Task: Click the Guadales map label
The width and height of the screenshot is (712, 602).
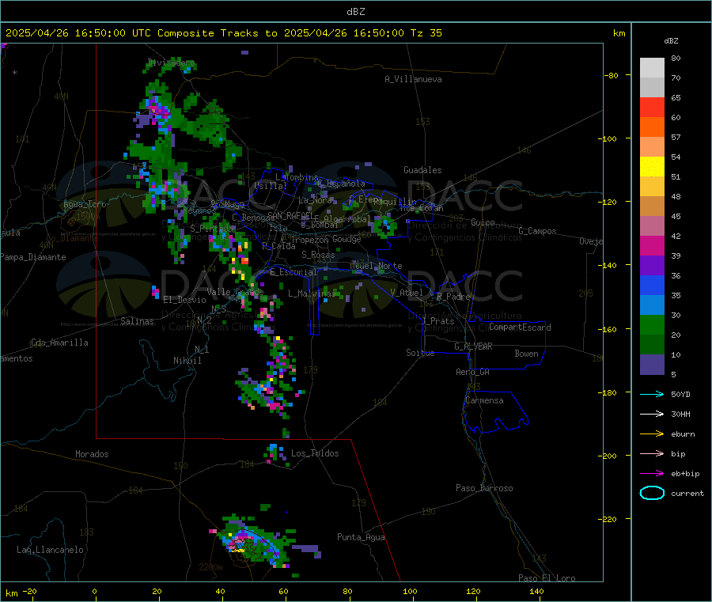Action: pyautogui.click(x=422, y=170)
